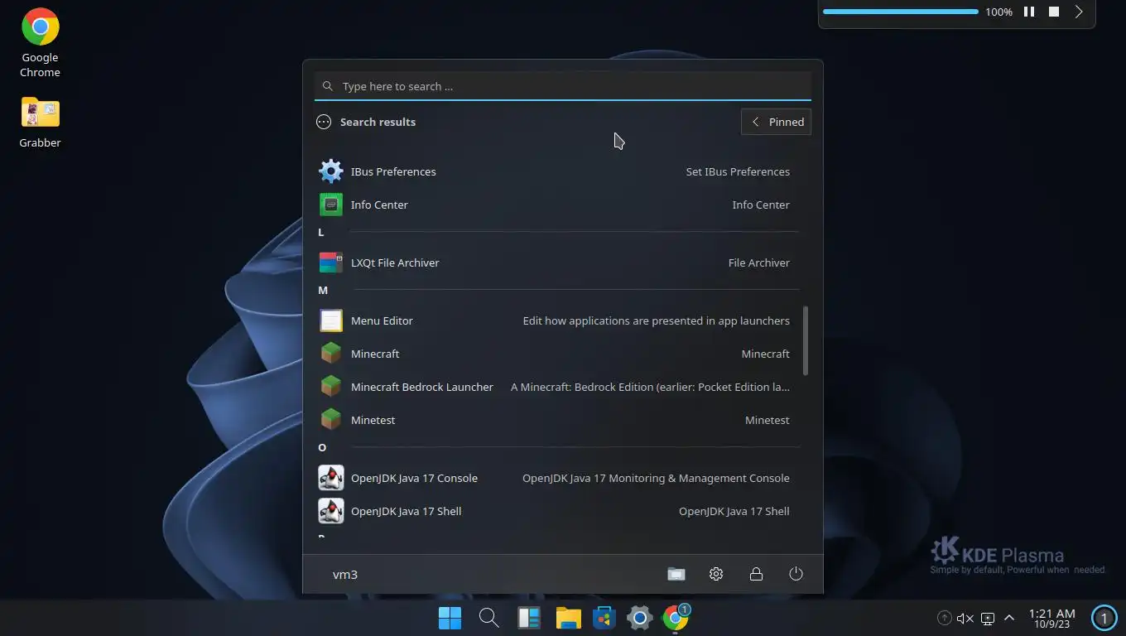Lock the screen from launcher footer
1126x636 pixels.
[756, 574]
